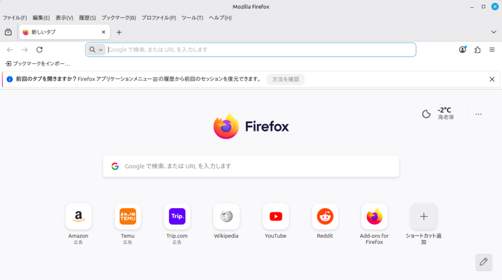Click ブックマークをインポート link in bookmarks bar
Viewport: 502px width, 280px height.
[38, 64]
